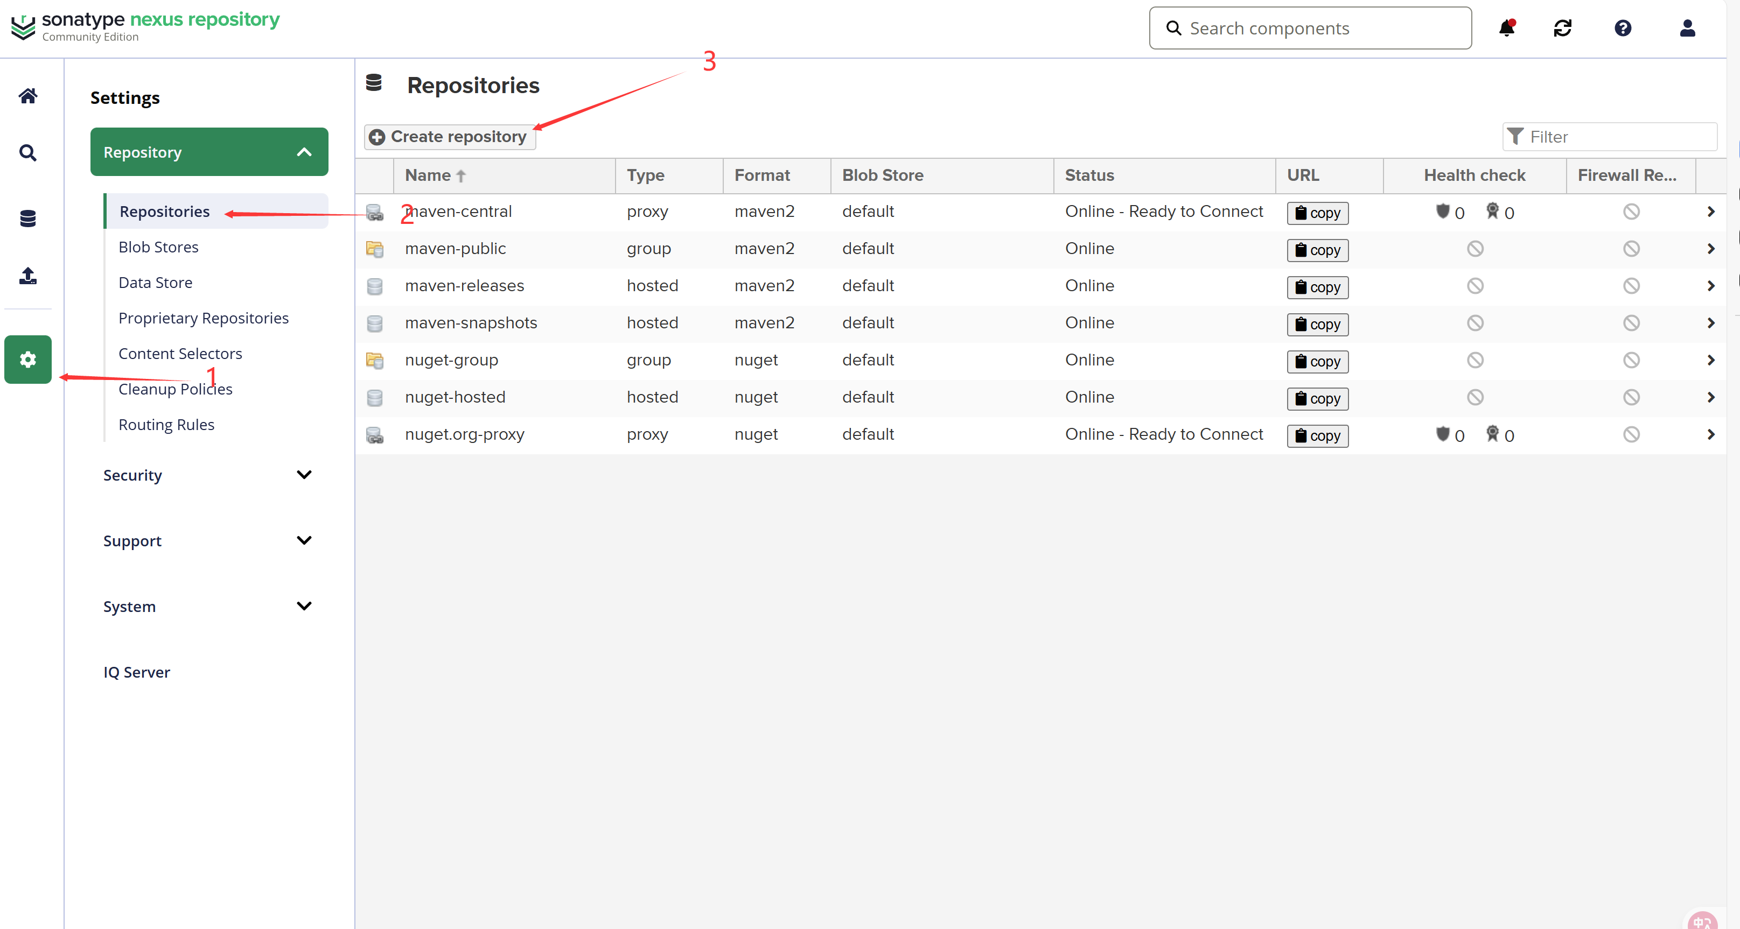Expand the System section
This screenshot has width=1740, height=929.
coord(304,606)
